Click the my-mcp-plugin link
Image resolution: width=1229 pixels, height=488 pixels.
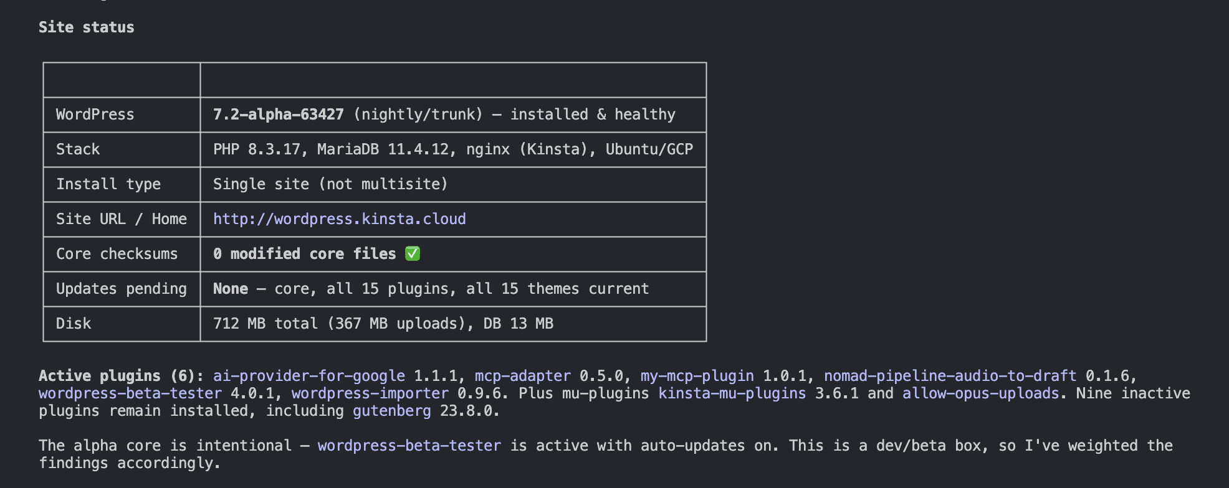[697, 376]
